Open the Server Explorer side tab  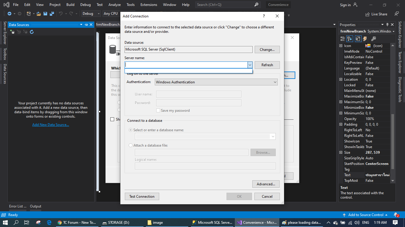[x=5, y=33]
